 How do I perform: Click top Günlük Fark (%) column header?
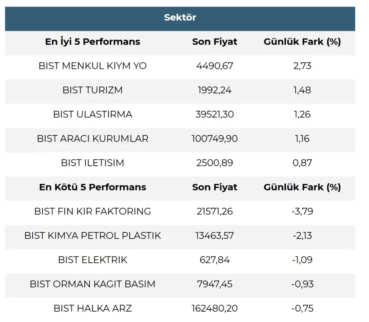pyautogui.click(x=302, y=42)
